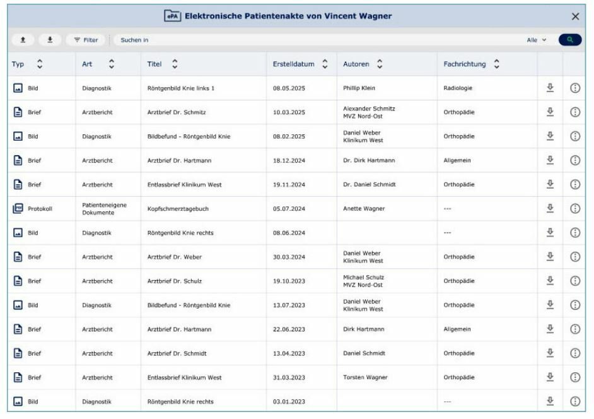Sort table by Typ column

pyautogui.click(x=40, y=64)
